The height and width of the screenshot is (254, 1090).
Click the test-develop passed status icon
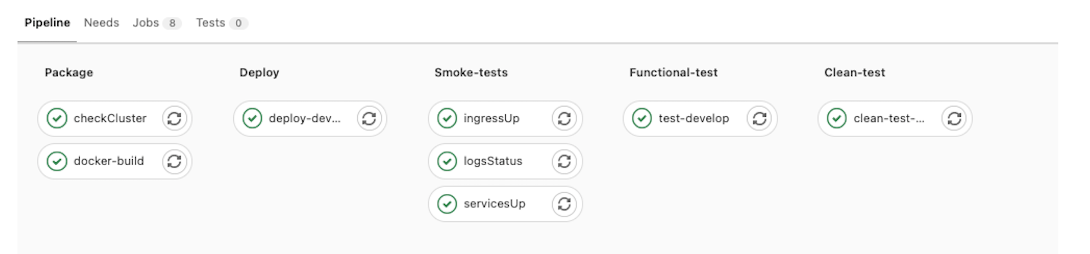coord(642,118)
